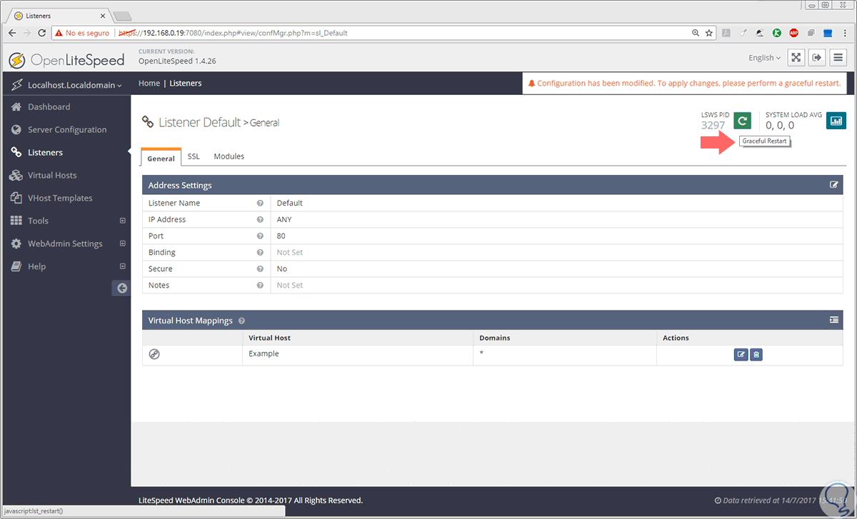
Task: Click the Virtual Host column header
Action: coord(269,338)
